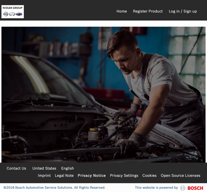Open the United States country selector
This screenshot has height=192, width=207.
(x=44, y=168)
